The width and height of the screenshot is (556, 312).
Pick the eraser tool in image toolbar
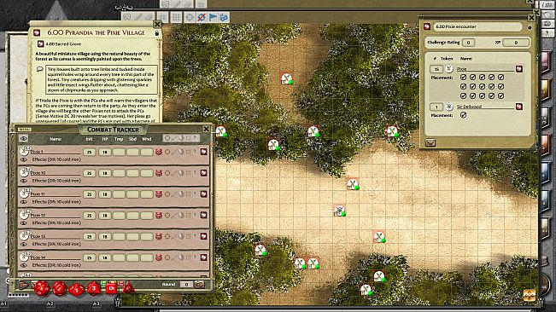pyautogui.click(x=149, y=17)
